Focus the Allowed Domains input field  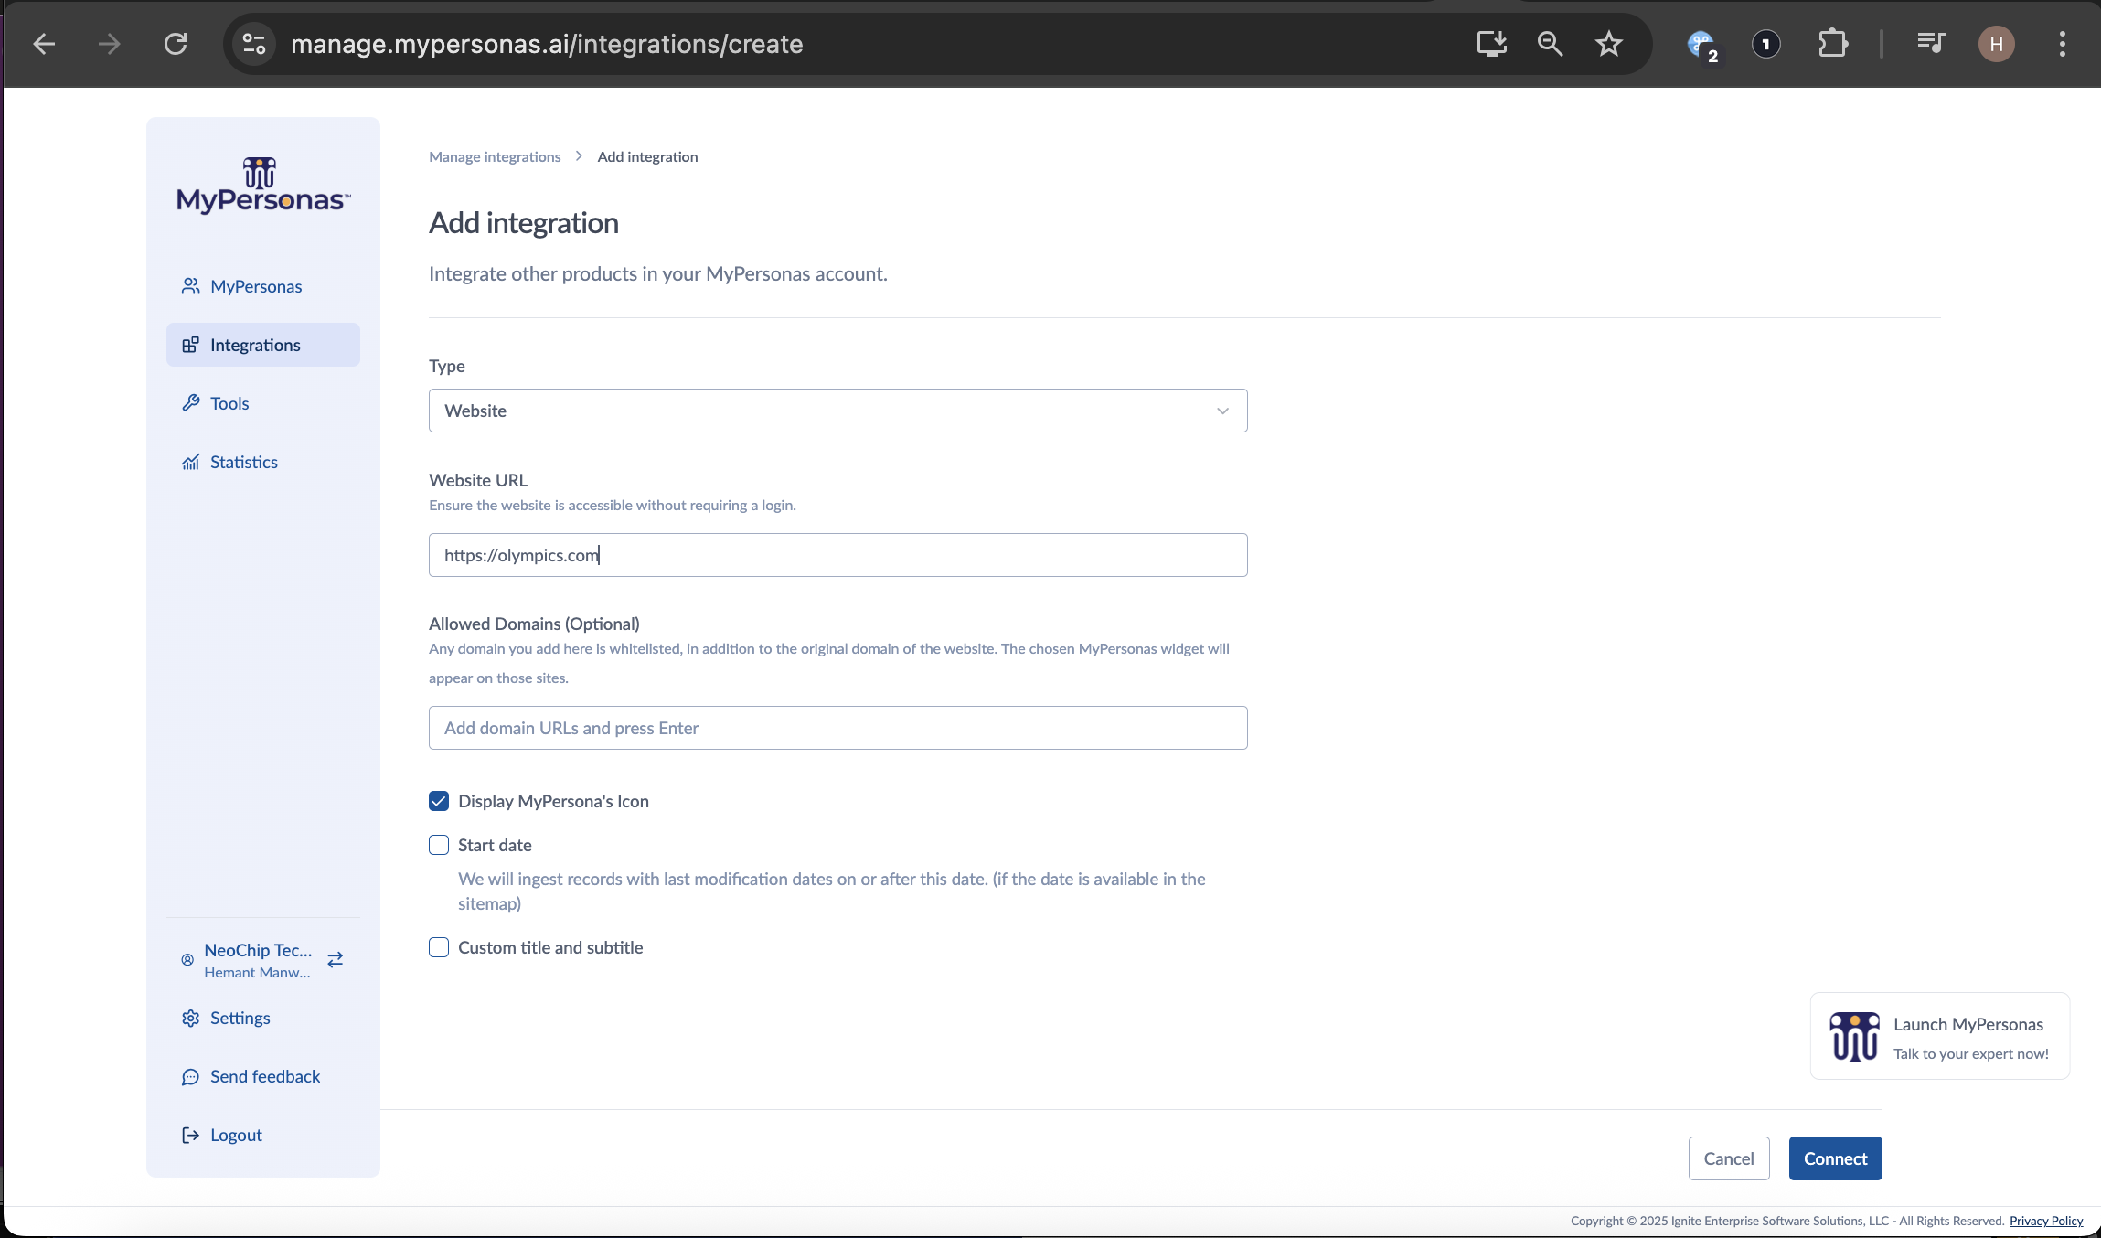(837, 728)
